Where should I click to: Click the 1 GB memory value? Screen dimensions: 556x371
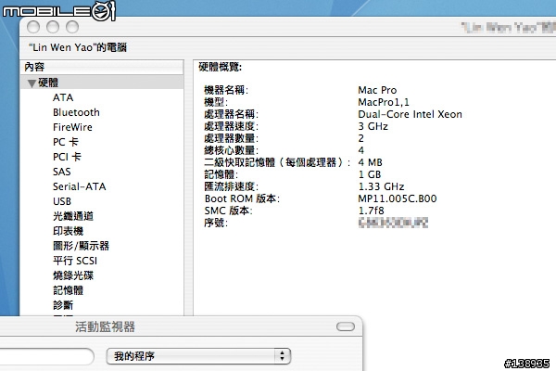pos(370,174)
